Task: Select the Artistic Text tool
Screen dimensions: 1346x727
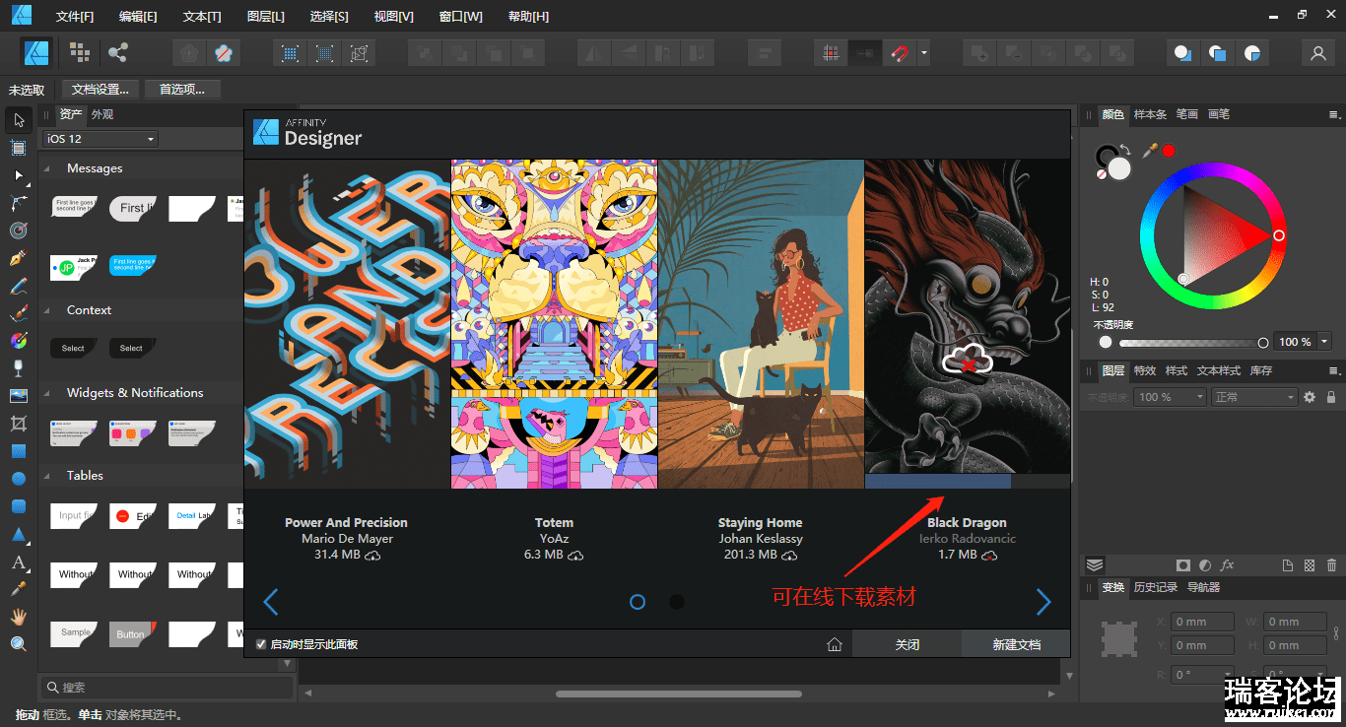Action: coord(19,562)
